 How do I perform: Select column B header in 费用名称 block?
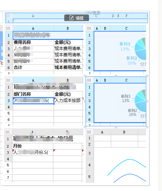click(68, 28)
